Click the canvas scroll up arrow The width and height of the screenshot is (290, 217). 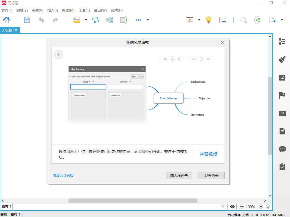click(x=270, y=37)
